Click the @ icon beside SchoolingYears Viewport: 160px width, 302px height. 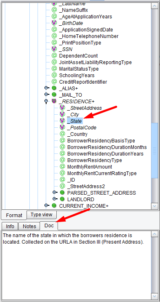[54, 75]
